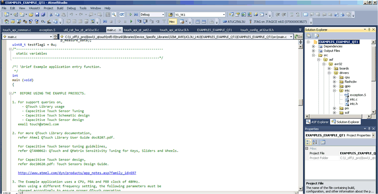Screen dimensions: 378x194
Task: Click the green Continue arrow in debug toolbar
Action: pyautogui.click(x=131, y=22)
